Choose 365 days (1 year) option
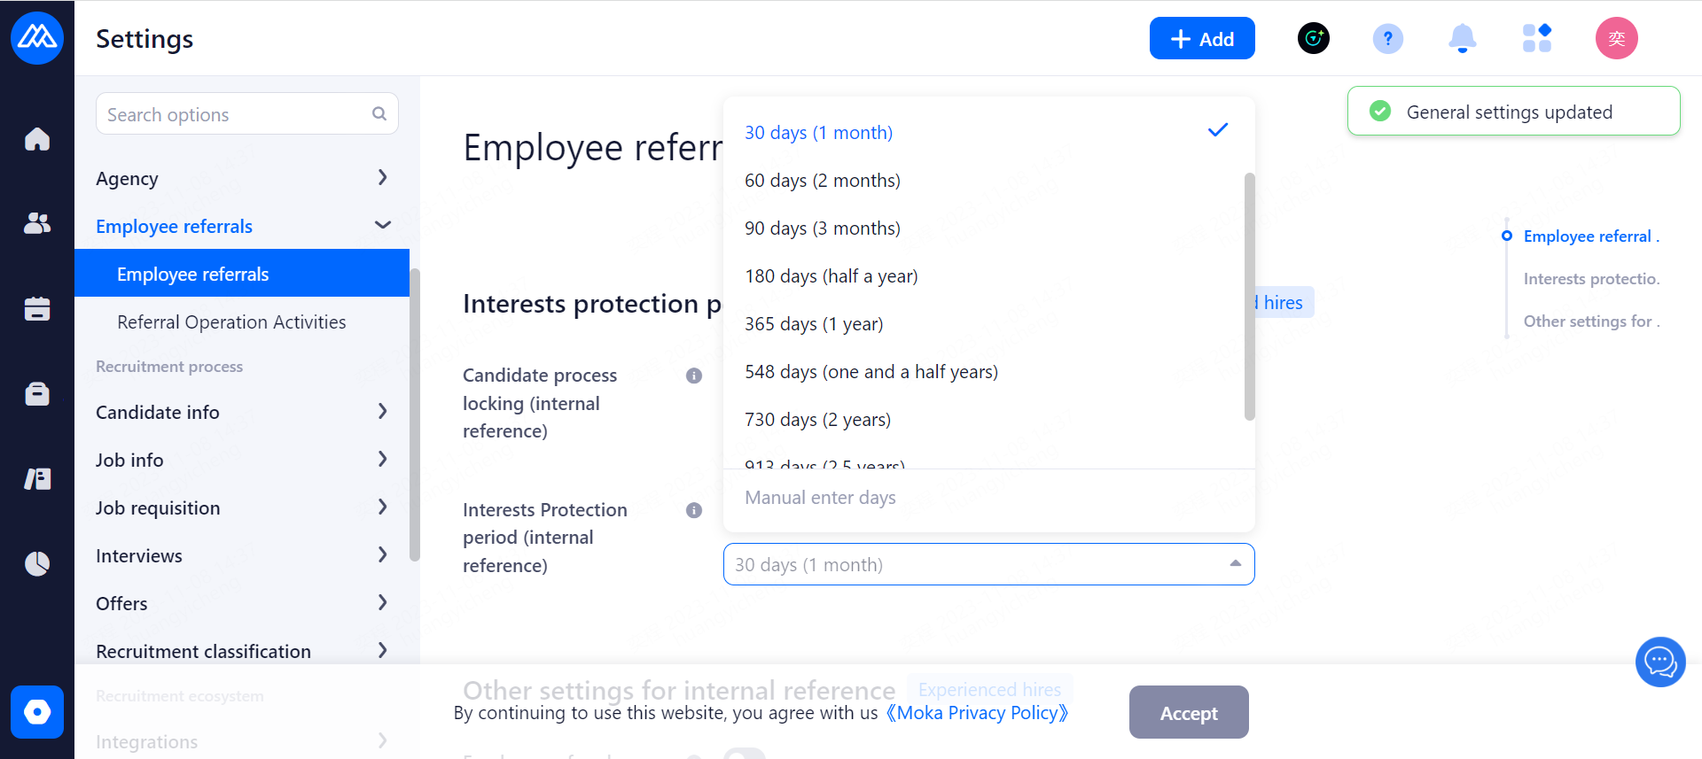Screen dimensions: 1702x759 point(813,324)
